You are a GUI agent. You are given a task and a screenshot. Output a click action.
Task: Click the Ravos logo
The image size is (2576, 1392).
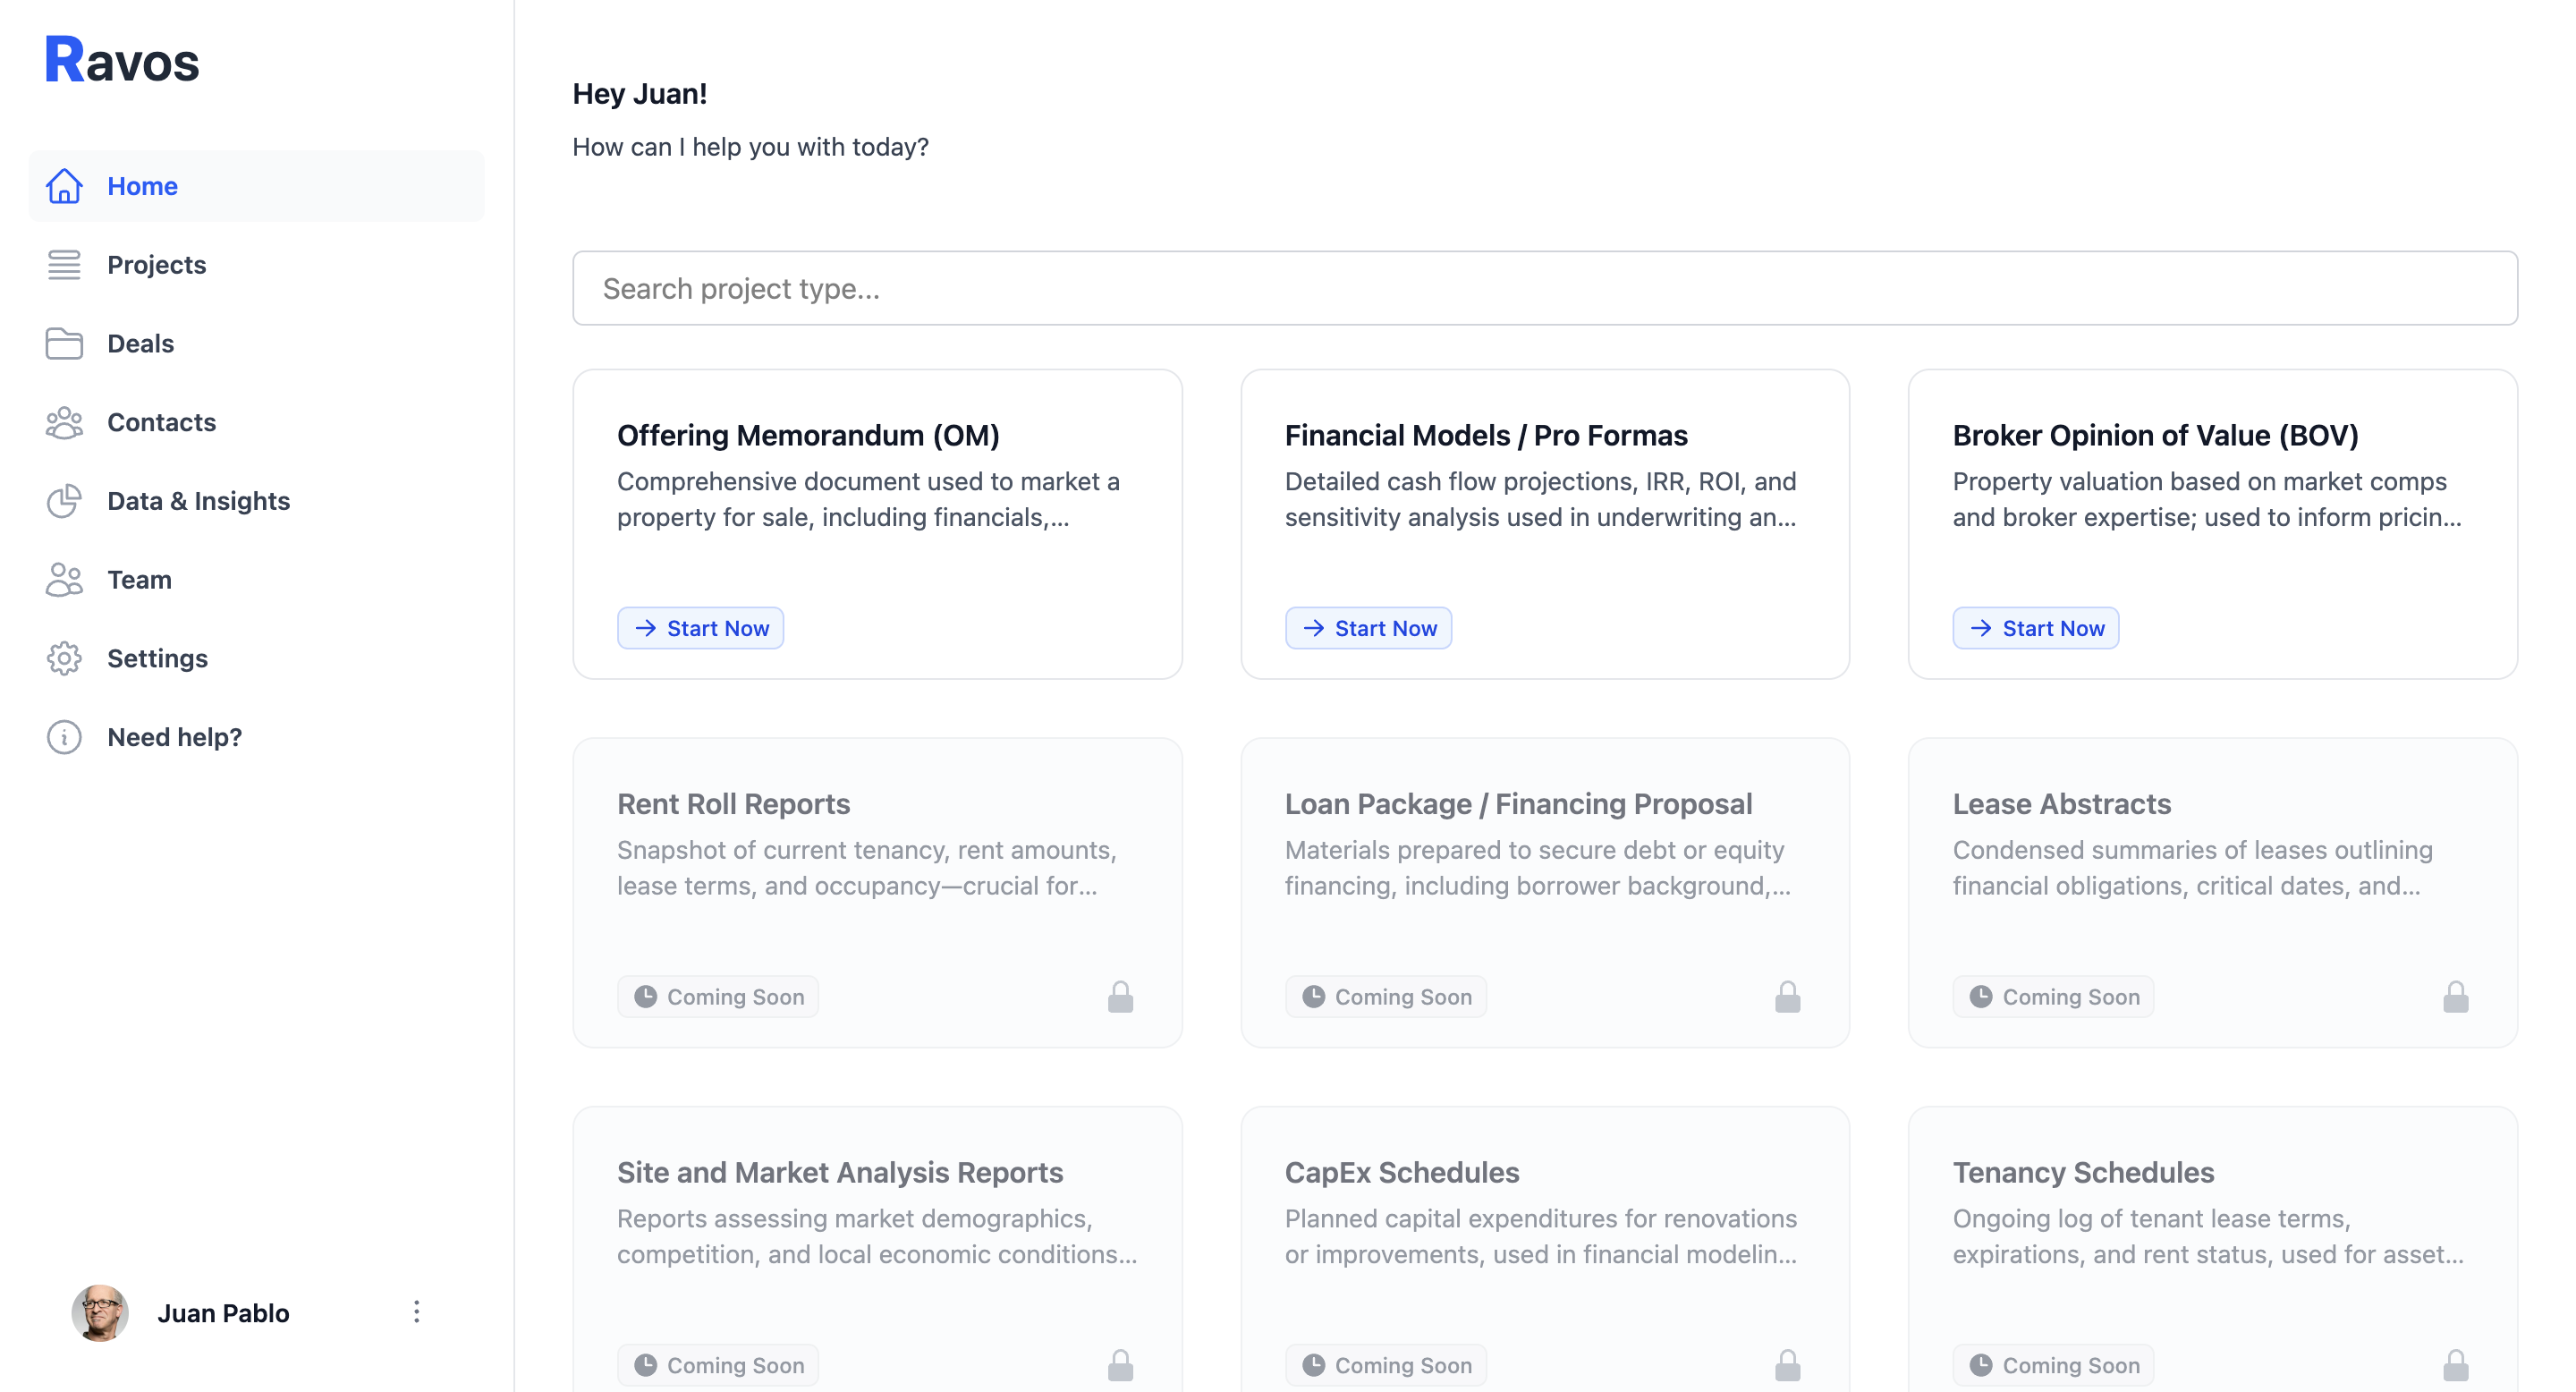point(122,60)
